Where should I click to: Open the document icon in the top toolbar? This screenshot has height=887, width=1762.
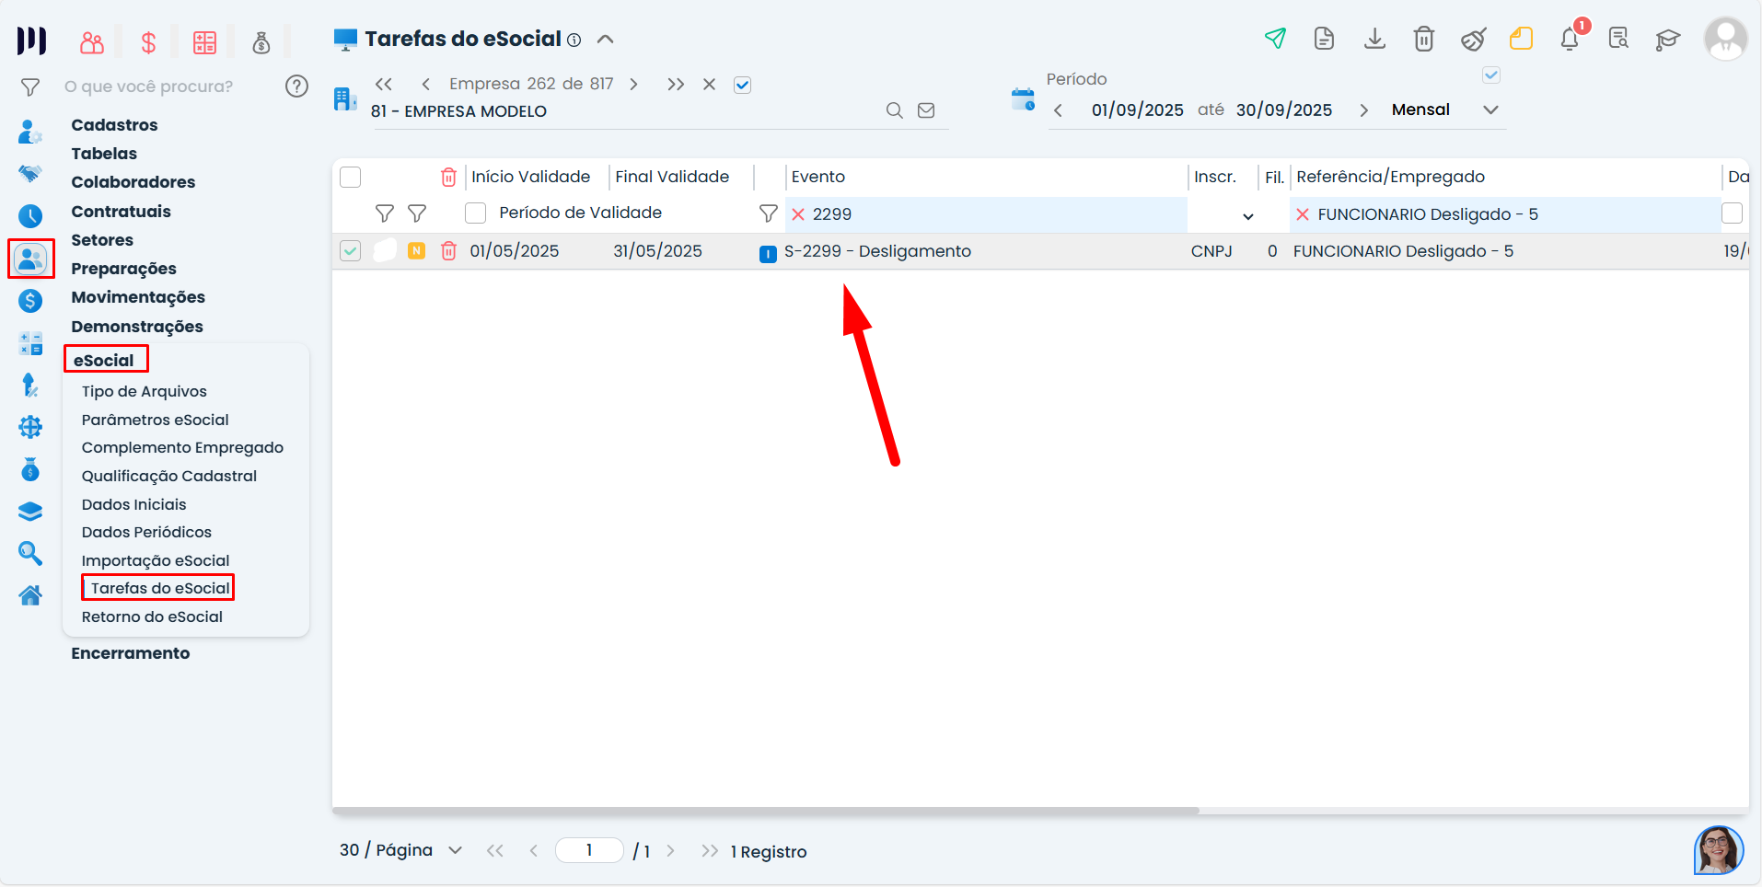click(1324, 39)
